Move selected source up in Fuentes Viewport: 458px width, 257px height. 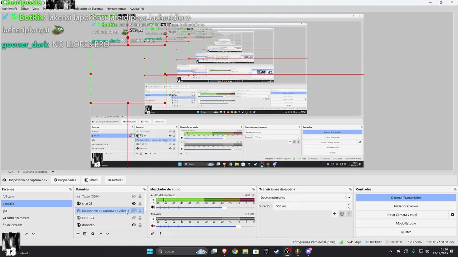click(x=101, y=234)
